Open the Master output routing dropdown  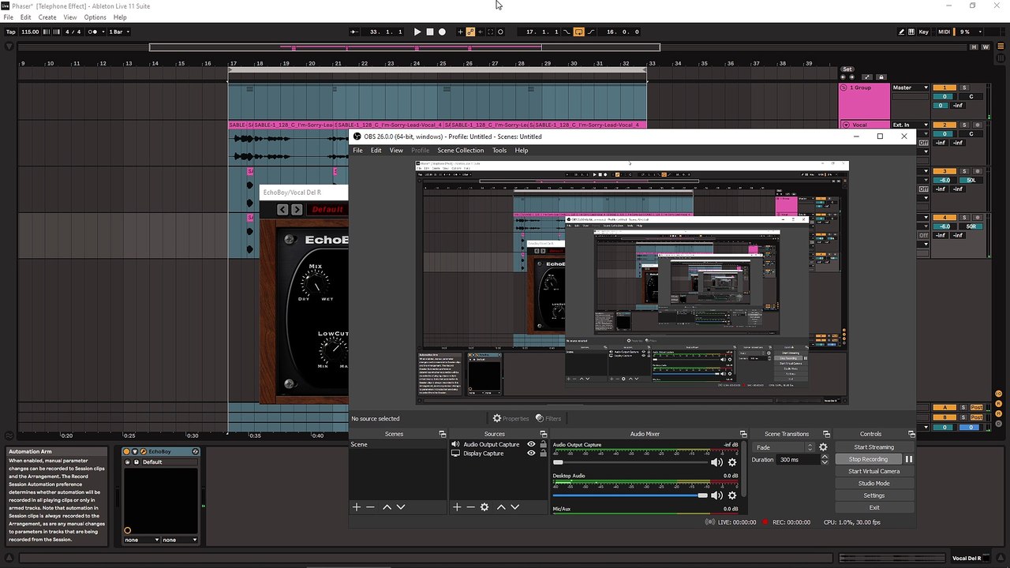coord(910,88)
